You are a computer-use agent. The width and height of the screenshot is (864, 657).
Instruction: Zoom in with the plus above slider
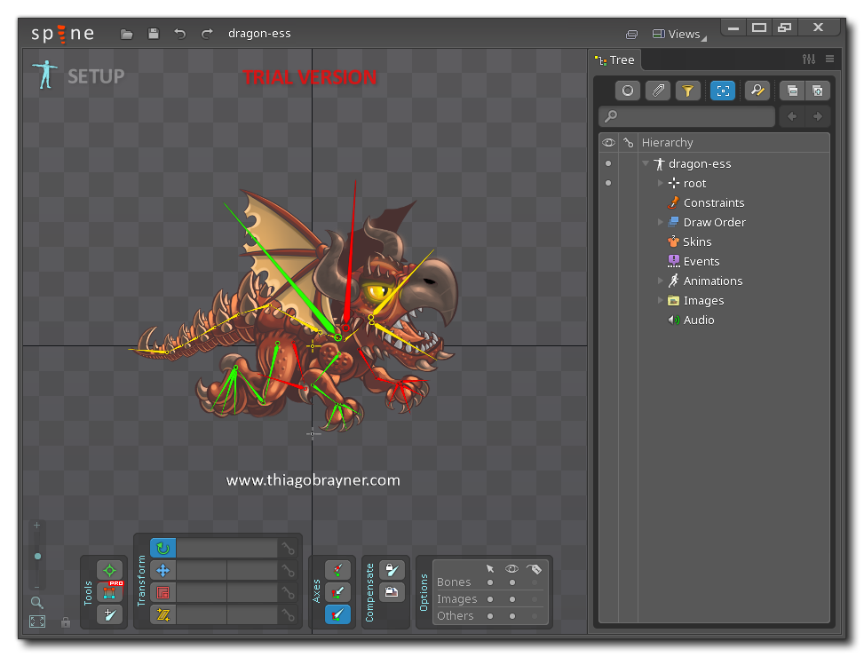(37, 526)
